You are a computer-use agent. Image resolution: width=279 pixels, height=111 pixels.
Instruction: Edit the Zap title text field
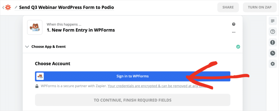click(x=66, y=7)
